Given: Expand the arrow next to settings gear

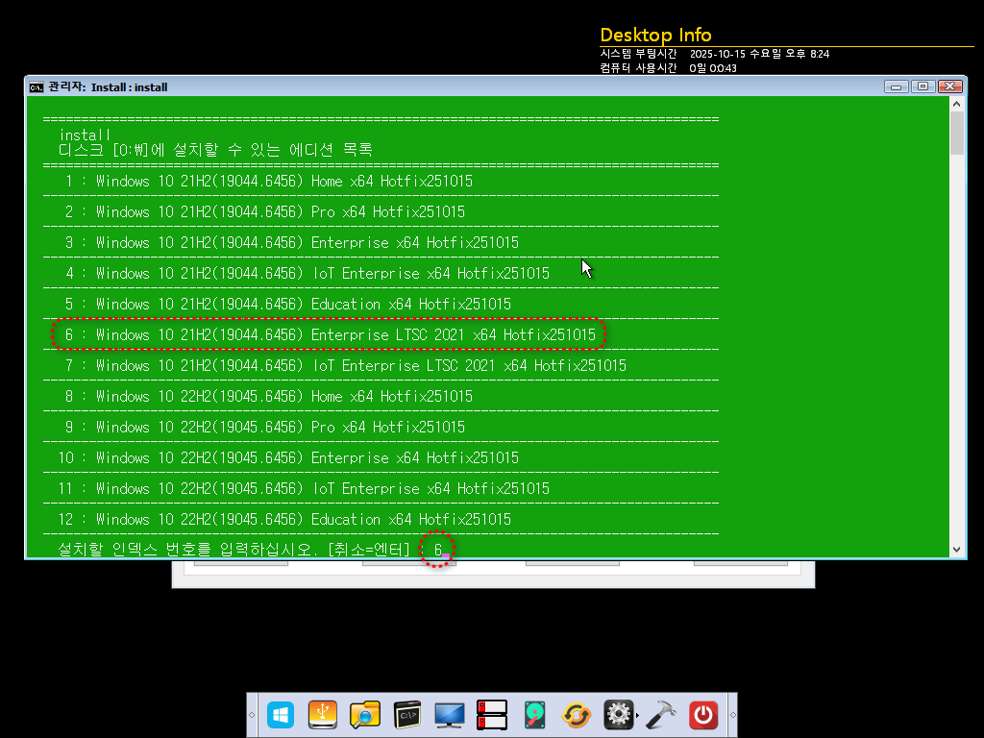Looking at the screenshot, I should (638, 715).
